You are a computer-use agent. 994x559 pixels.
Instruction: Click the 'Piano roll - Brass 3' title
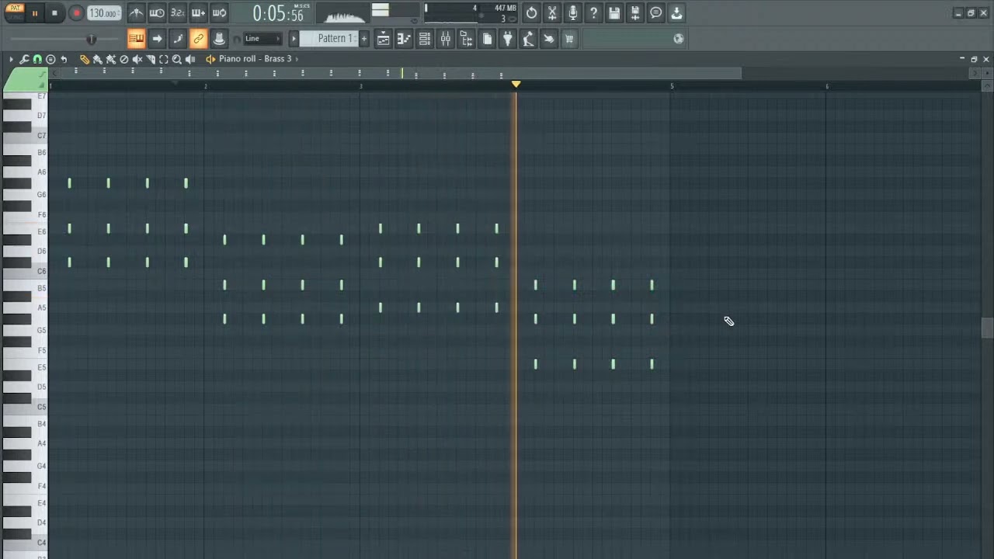tap(255, 59)
